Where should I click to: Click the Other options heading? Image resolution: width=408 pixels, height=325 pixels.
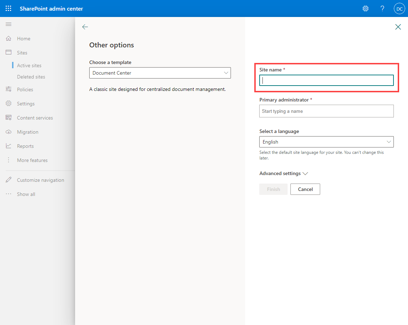(112, 45)
